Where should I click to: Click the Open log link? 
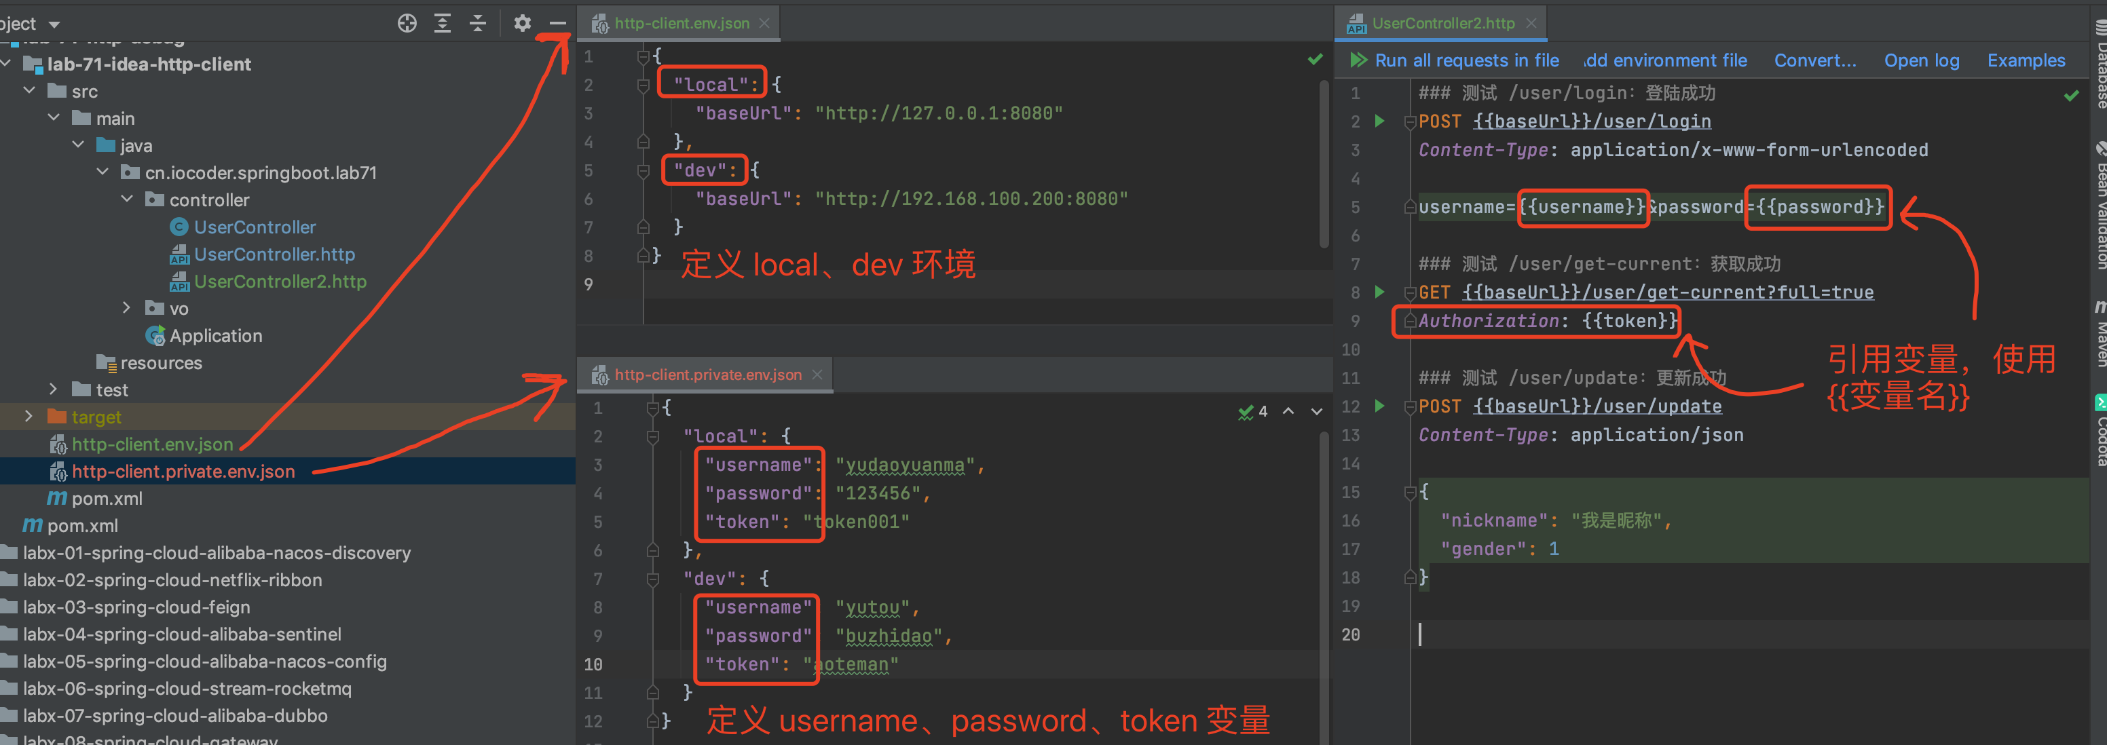pos(1921,60)
